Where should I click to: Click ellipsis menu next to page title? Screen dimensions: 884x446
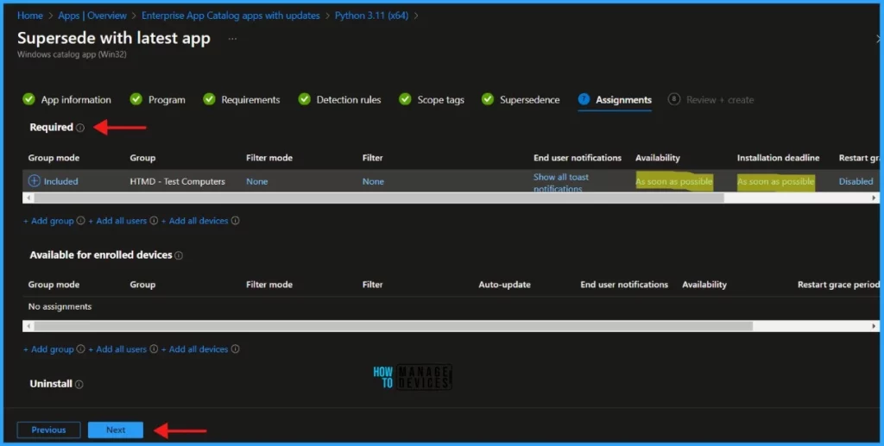point(232,39)
